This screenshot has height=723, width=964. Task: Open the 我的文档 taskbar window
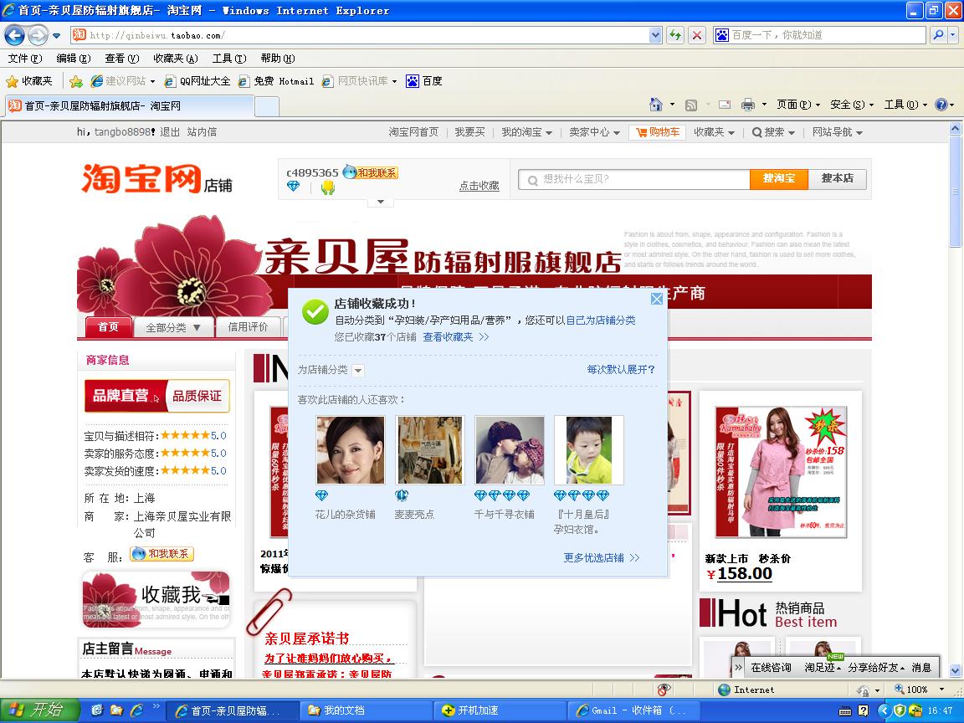[365, 710]
